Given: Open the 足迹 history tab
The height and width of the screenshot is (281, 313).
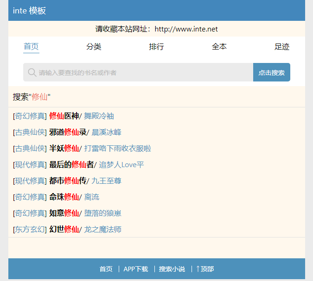Looking at the screenshot, I should point(282,47).
